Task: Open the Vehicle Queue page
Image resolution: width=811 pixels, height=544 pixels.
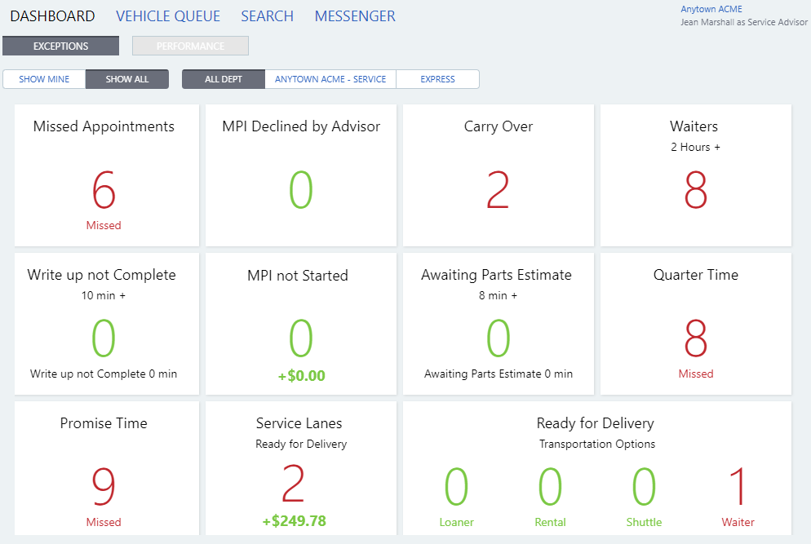Action: click(x=168, y=15)
